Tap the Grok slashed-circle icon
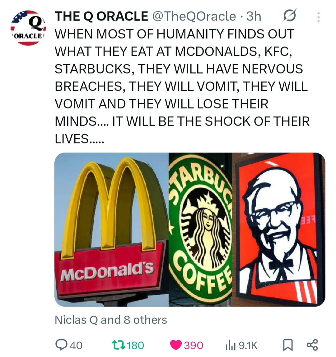Viewport: 336px width, 357px height. coord(289,16)
